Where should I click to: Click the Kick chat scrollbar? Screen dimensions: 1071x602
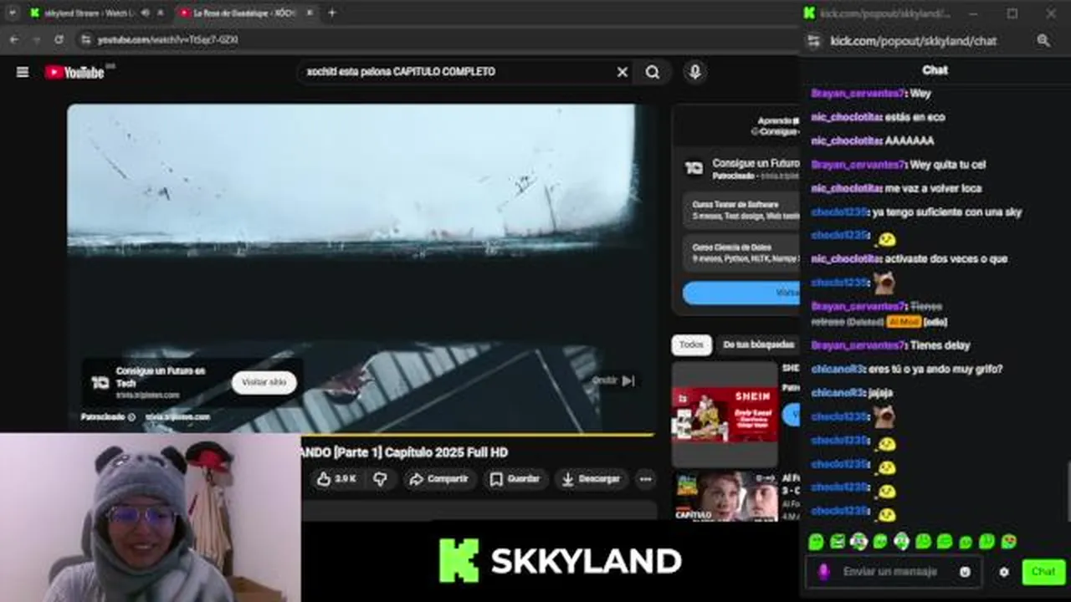[x=1067, y=492]
